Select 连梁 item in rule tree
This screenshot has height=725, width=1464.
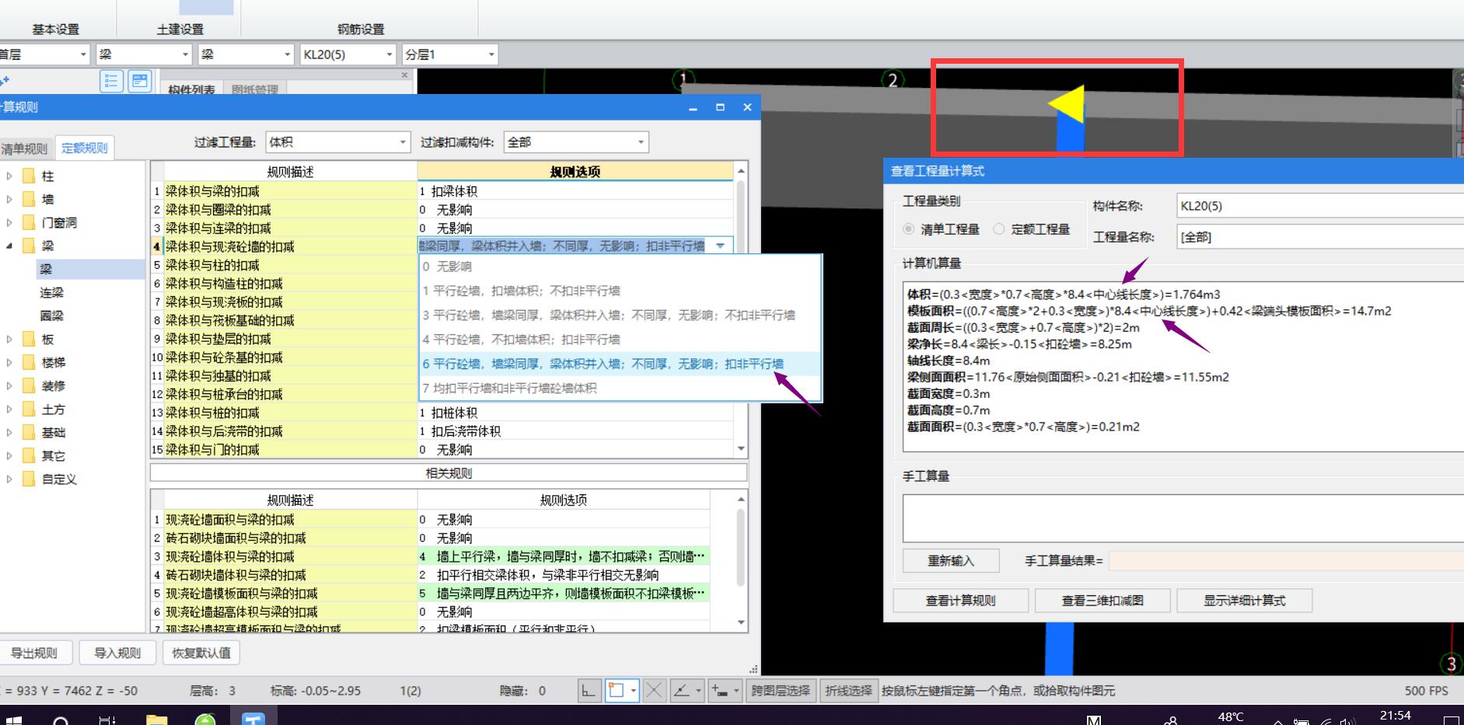pyautogui.click(x=52, y=293)
